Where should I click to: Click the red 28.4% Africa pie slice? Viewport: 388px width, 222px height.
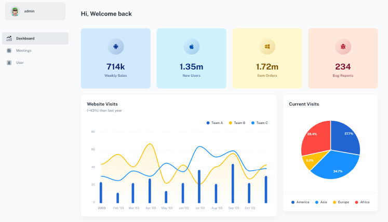click(x=315, y=138)
